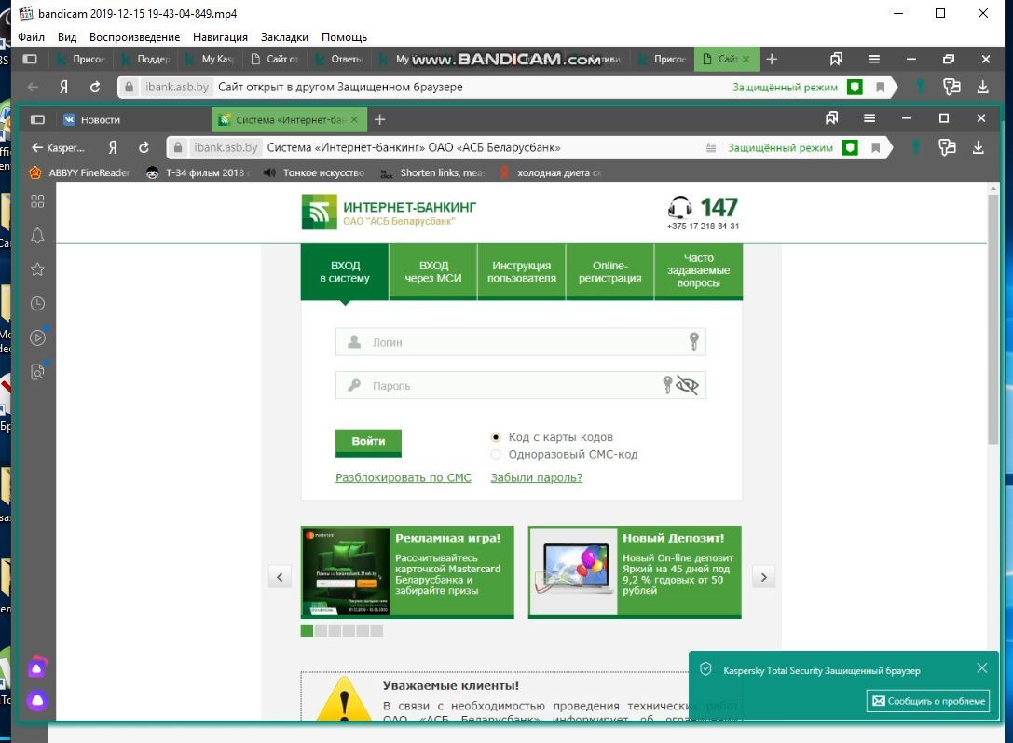Open the video play icon in the browser sidebar
The width and height of the screenshot is (1013, 743).
tap(37, 337)
